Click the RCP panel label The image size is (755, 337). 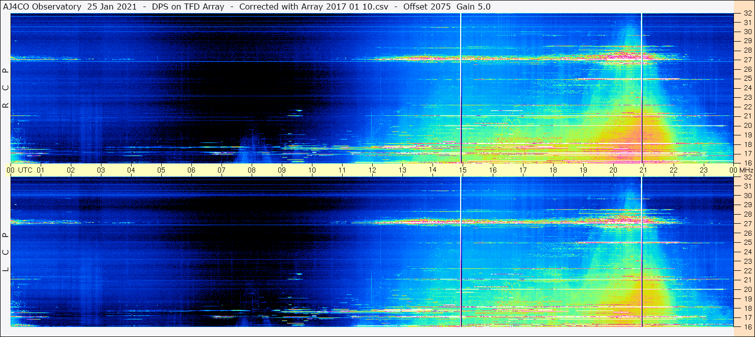pyautogui.click(x=6, y=88)
